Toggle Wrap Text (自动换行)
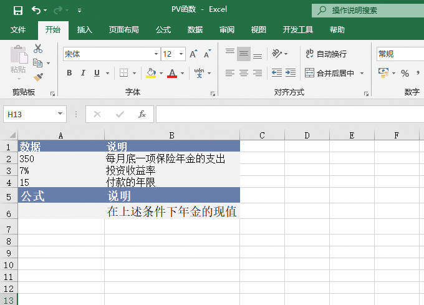 [325, 54]
